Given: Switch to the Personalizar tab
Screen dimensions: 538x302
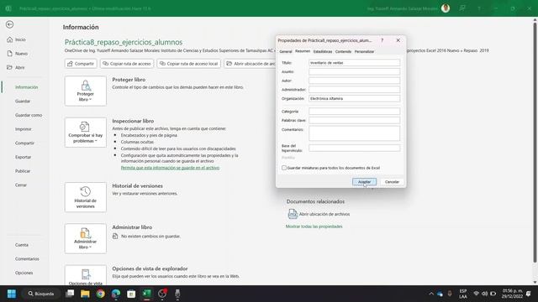Looking at the screenshot, I should coord(364,51).
